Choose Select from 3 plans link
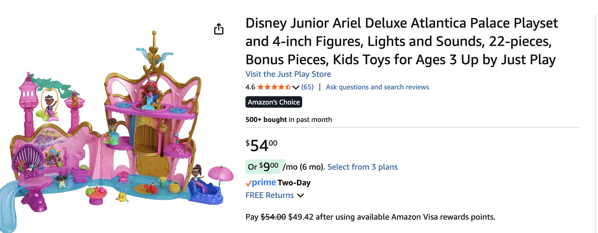 (x=362, y=167)
